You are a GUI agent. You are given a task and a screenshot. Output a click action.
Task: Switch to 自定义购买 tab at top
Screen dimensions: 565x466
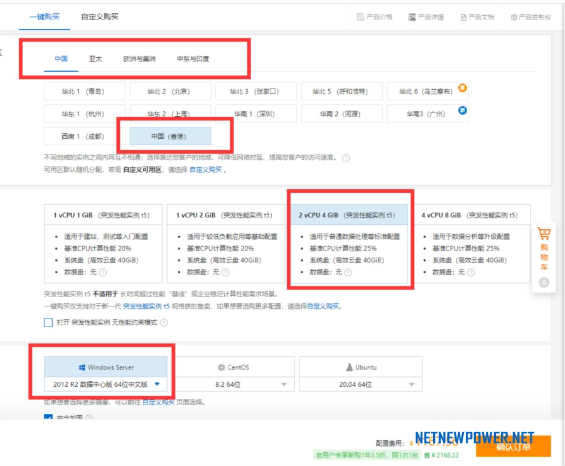[100, 17]
